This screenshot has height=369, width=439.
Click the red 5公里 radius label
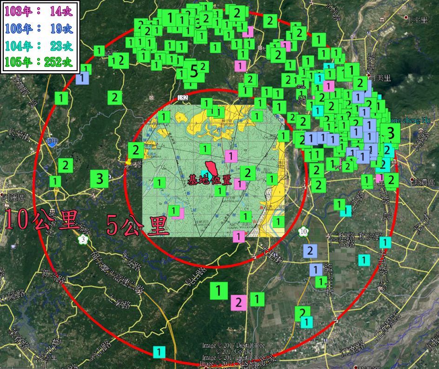coord(138,226)
